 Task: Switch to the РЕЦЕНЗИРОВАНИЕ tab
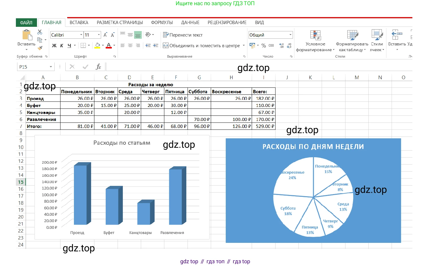pyautogui.click(x=227, y=23)
